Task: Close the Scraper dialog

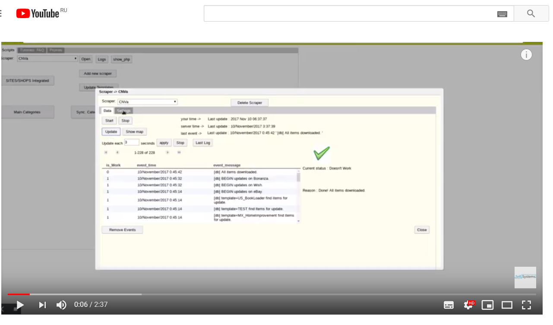Action: tap(422, 230)
